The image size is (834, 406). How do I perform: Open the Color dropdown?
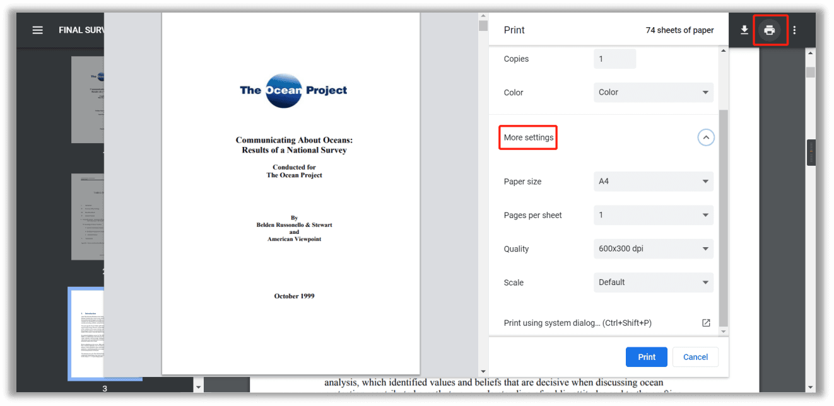point(654,92)
